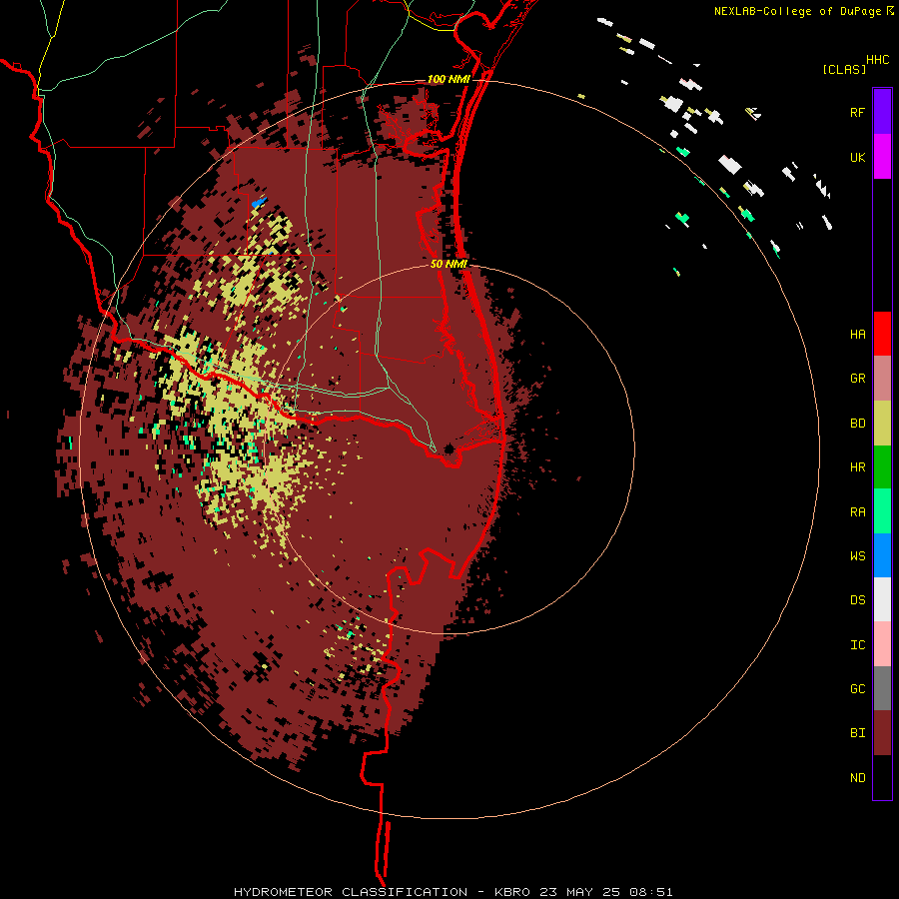Click the HYDROMETEOR CLASSIFICATION title text
Image resolution: width=899 pixels, height=899 pixels.
tap(351, 892)
